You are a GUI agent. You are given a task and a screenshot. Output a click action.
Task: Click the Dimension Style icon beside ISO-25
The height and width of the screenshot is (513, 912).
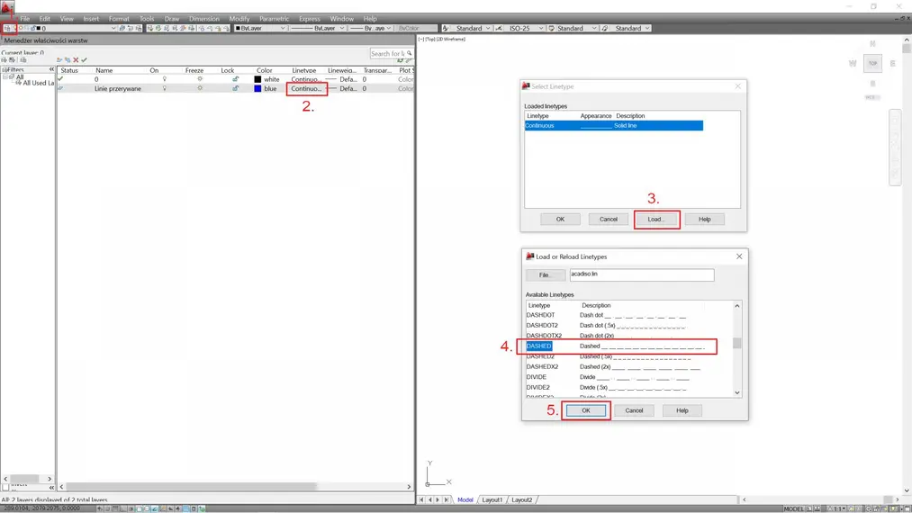pyautogui.click(x=499, y=28)
